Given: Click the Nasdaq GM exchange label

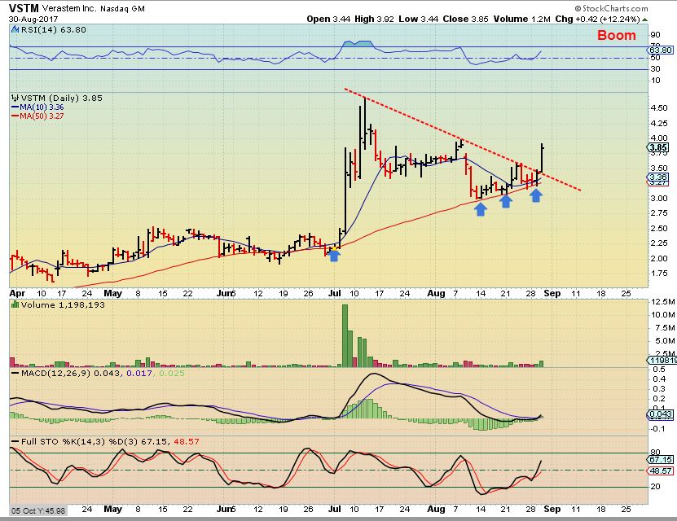Looking at the screenshot, I should (x=123, y=9).
